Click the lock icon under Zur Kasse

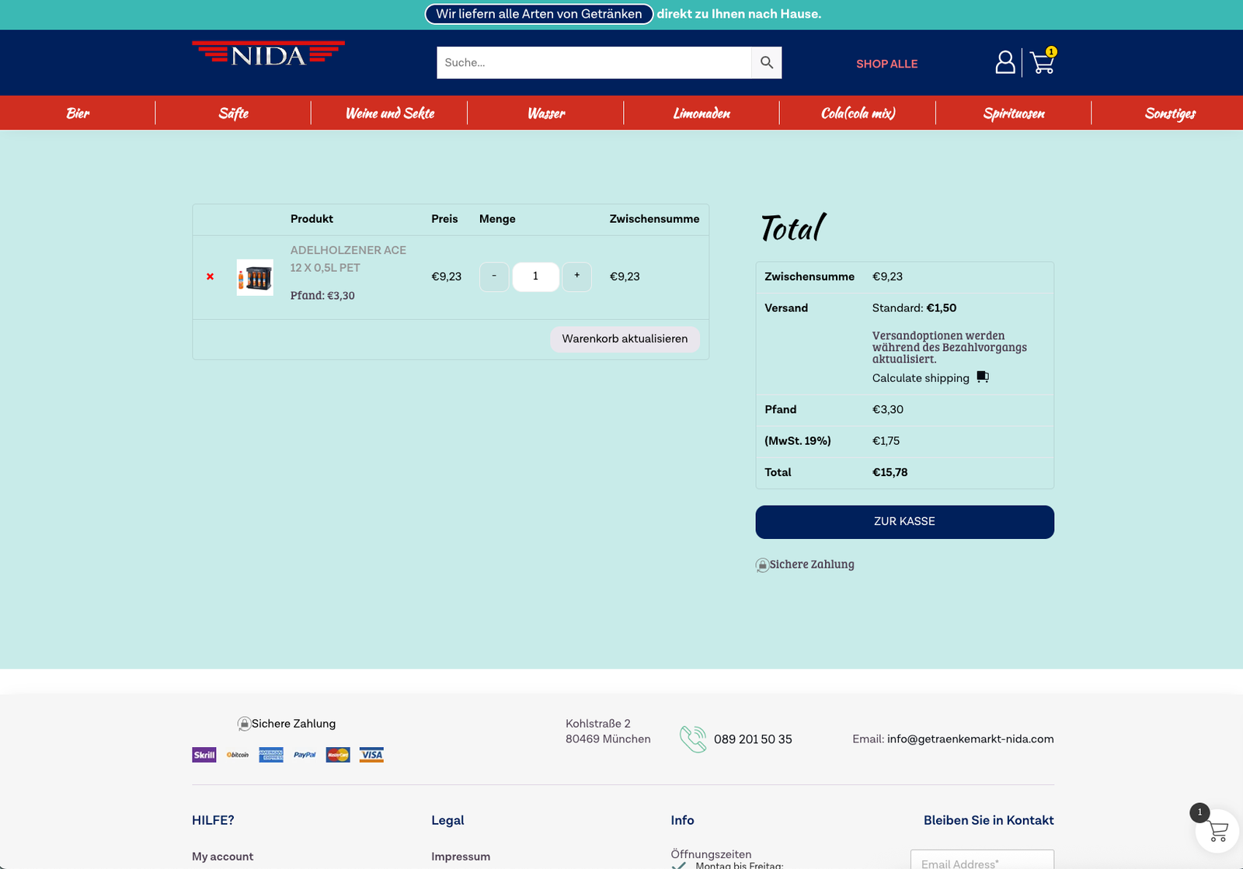[x=762, y=565]
